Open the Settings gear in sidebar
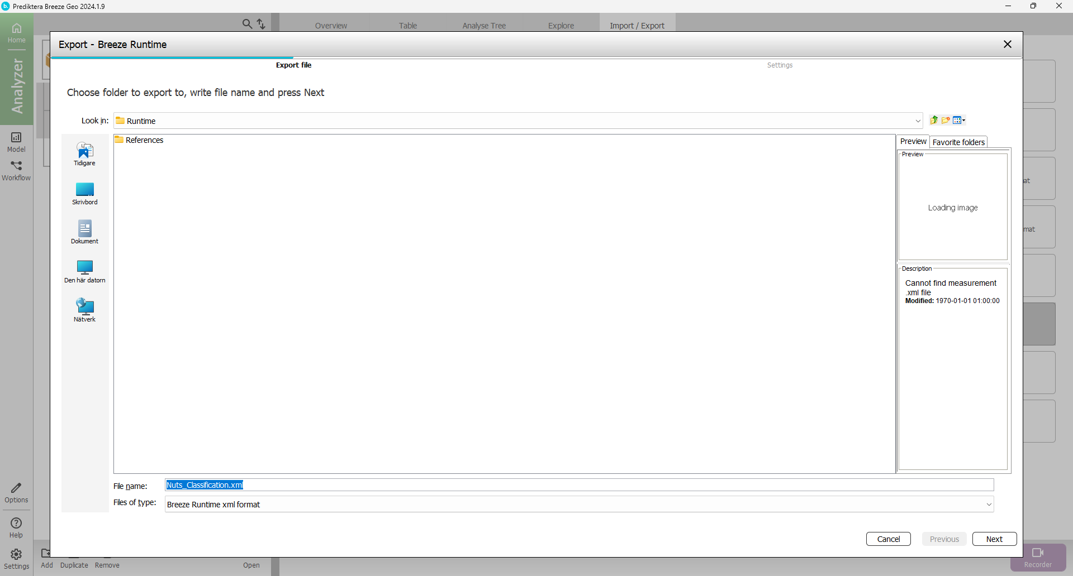 point(16,559)
